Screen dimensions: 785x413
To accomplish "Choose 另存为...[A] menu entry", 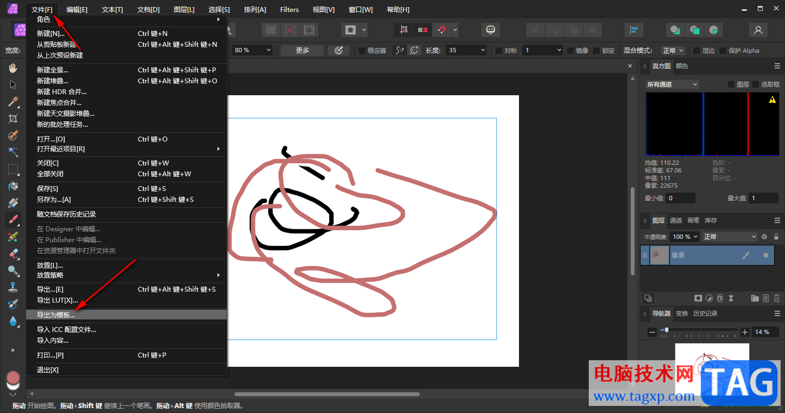I will pyautogui.click(x=126, y=200).
